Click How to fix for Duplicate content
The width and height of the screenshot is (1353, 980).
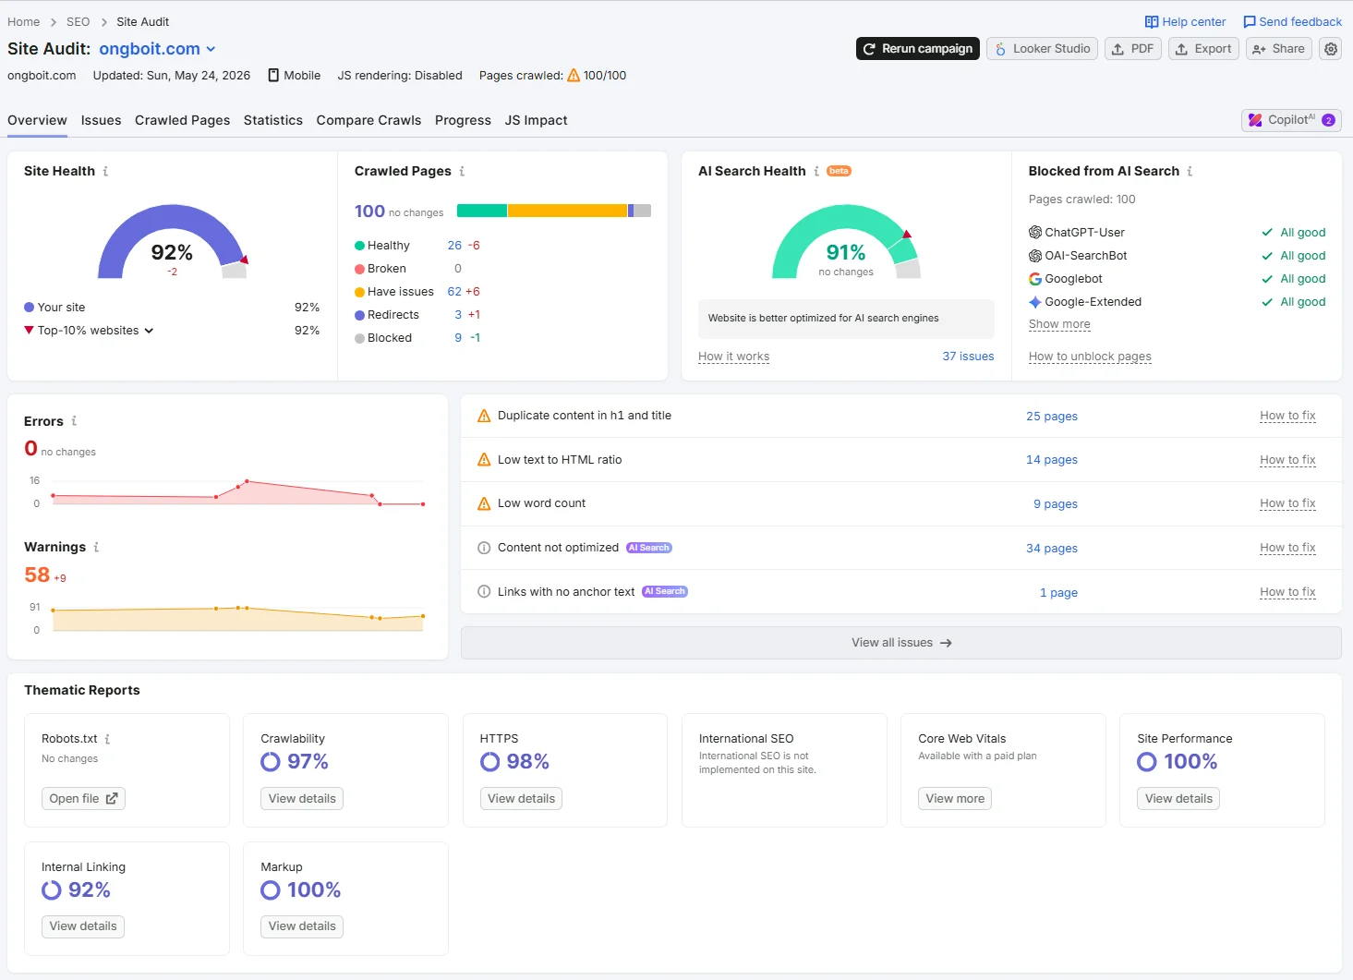tap(1287, 416)
